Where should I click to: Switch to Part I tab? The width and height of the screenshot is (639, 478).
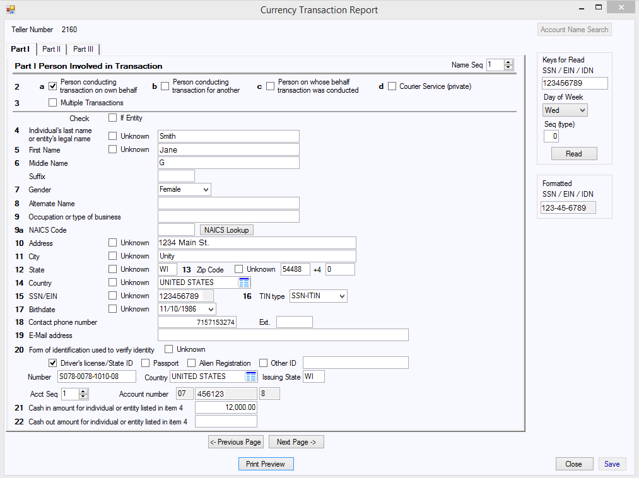click(20, 49)
